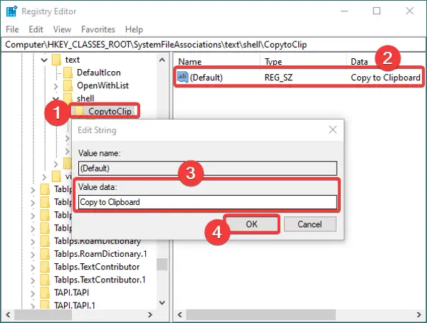Expand the Tablps.RoamDictionary.1 key
This screenshot has width=427, height=323.
pos(33,255)
